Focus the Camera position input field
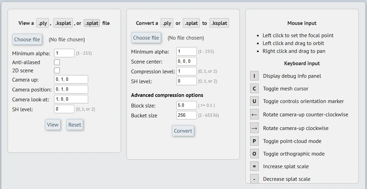This screenshot has height=189, width=367. click(71, 89)
